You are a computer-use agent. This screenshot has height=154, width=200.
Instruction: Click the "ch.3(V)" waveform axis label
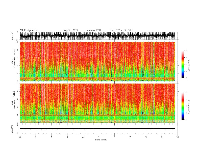click(x=12, y=129)
